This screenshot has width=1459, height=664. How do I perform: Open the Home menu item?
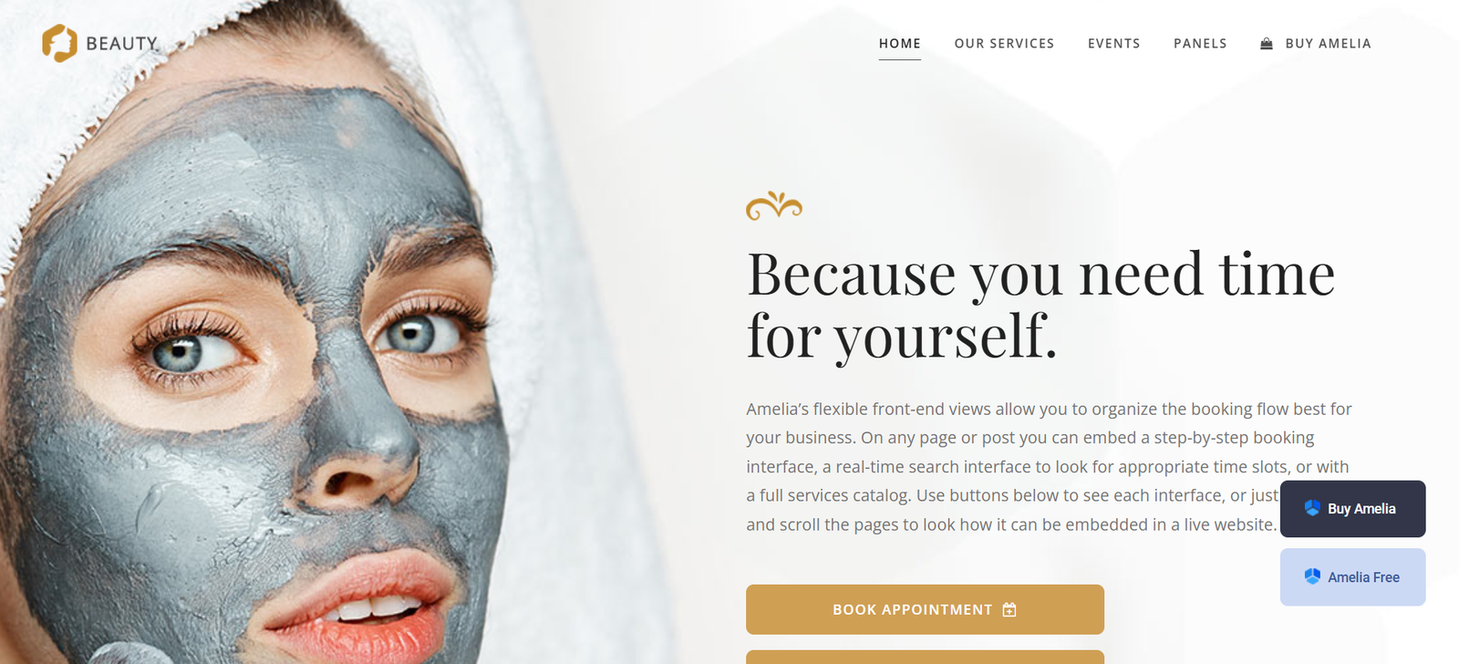click(x=900, y=44)
